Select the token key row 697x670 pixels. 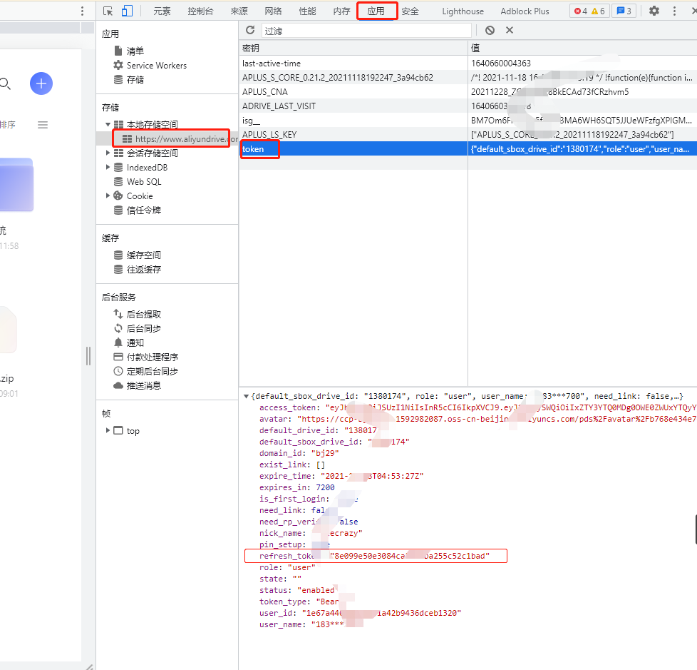pos(253,149)
